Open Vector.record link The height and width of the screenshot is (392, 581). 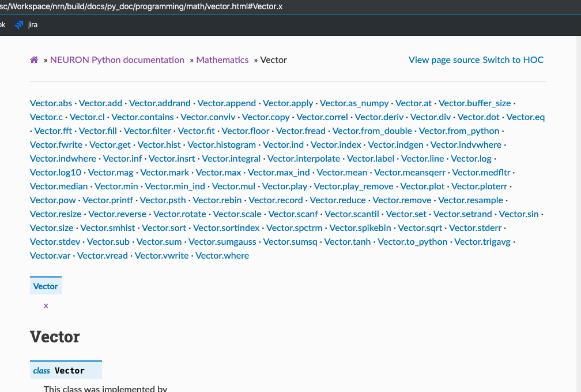276,200
